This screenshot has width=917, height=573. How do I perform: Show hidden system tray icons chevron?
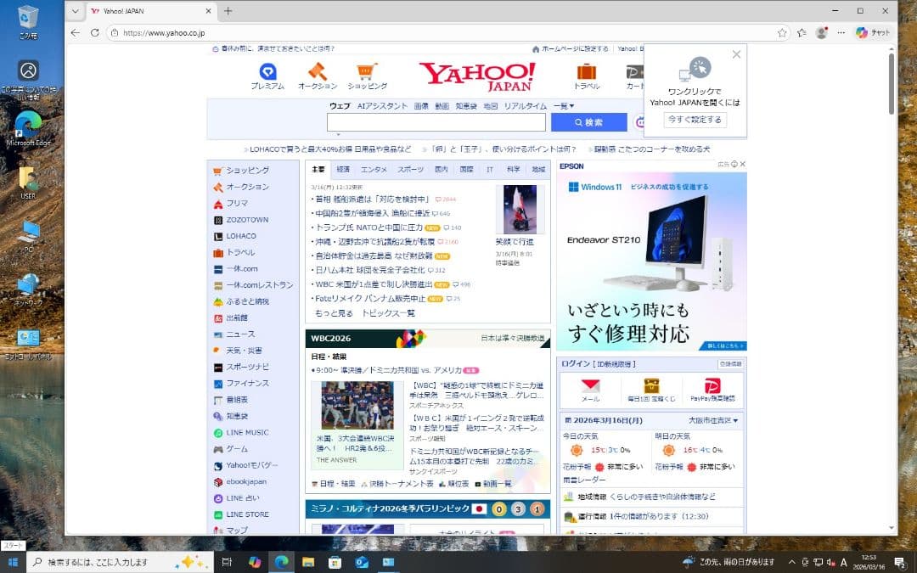pos(792,562)
